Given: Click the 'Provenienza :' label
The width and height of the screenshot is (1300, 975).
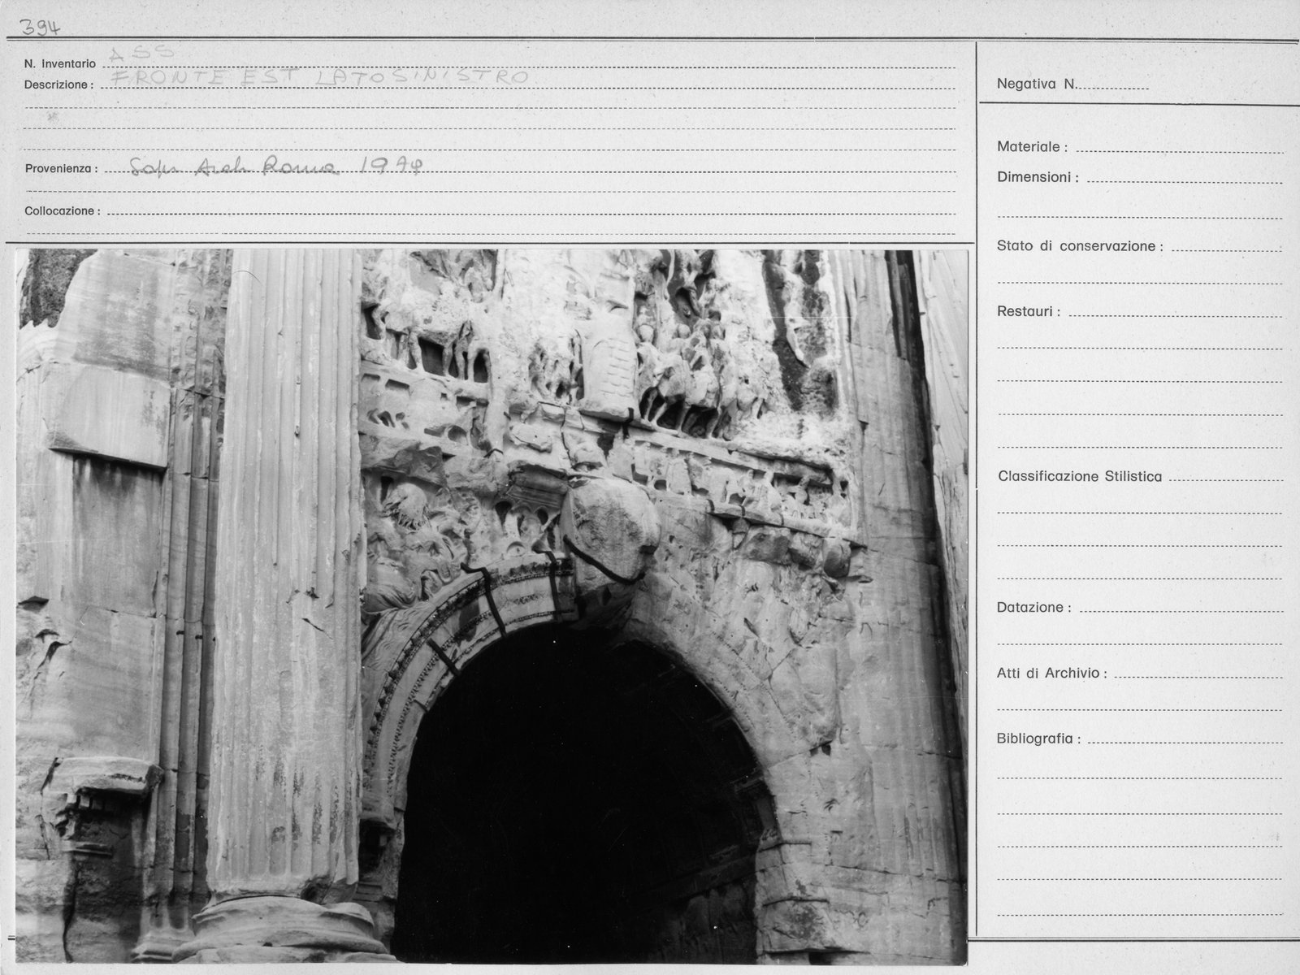Looking at the screenshot, I should pyautogui.click(x=61, y=169).
